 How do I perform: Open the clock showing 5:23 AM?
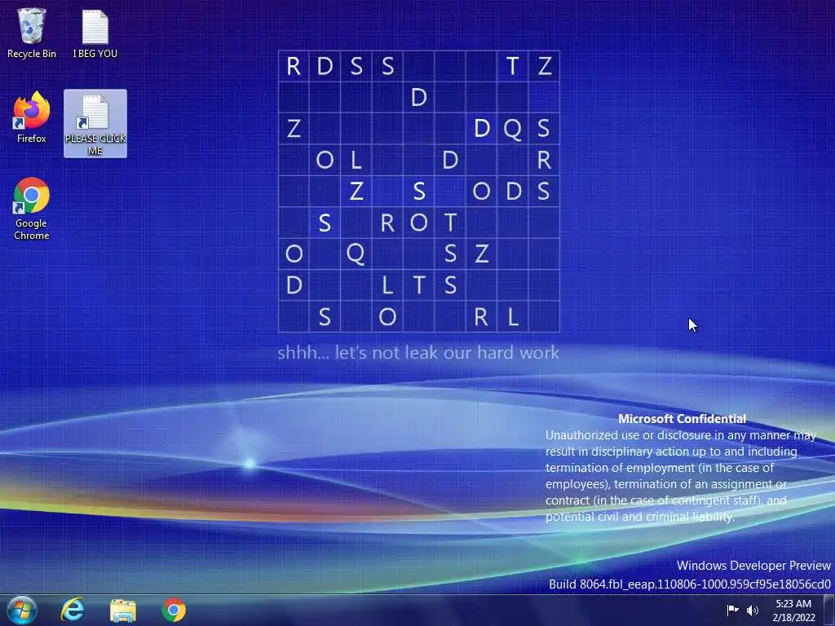point(793,611)
